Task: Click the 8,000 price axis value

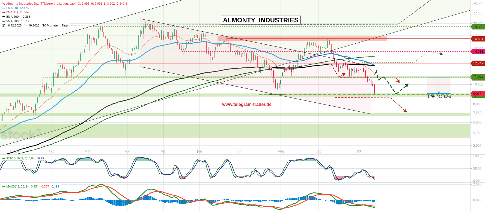Action: [x=477, y=104]
